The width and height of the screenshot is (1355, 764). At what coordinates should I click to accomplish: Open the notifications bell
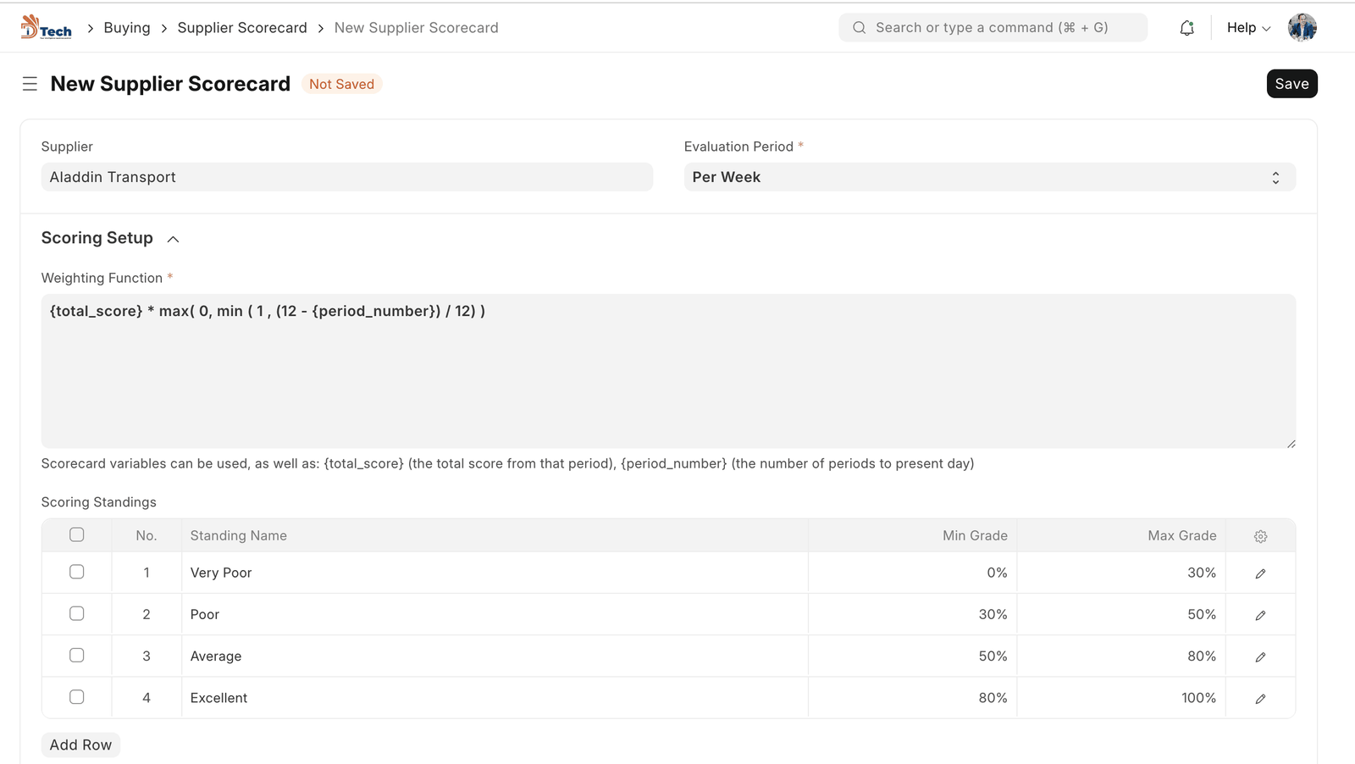pyautogui.click(x=1187, y=28)
